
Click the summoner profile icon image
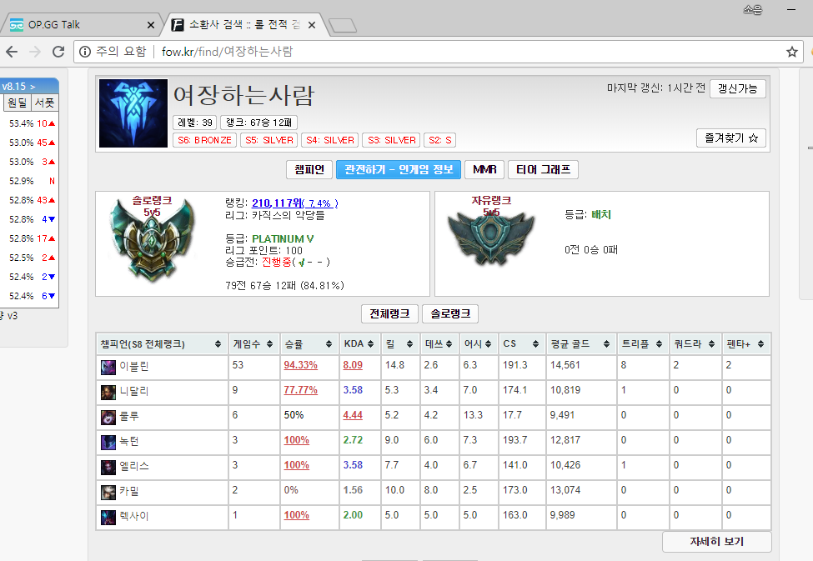133,112
